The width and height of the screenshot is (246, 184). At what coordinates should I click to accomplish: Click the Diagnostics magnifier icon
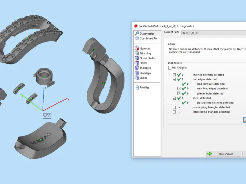[x=137, y=33]
